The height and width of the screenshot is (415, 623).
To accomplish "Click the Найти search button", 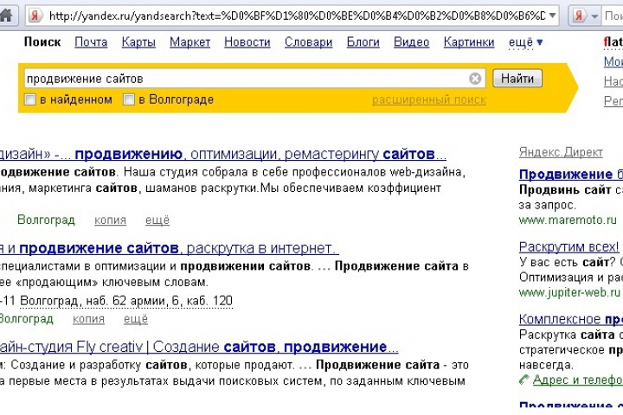I will pyautogui.click(x=517, y=78).
